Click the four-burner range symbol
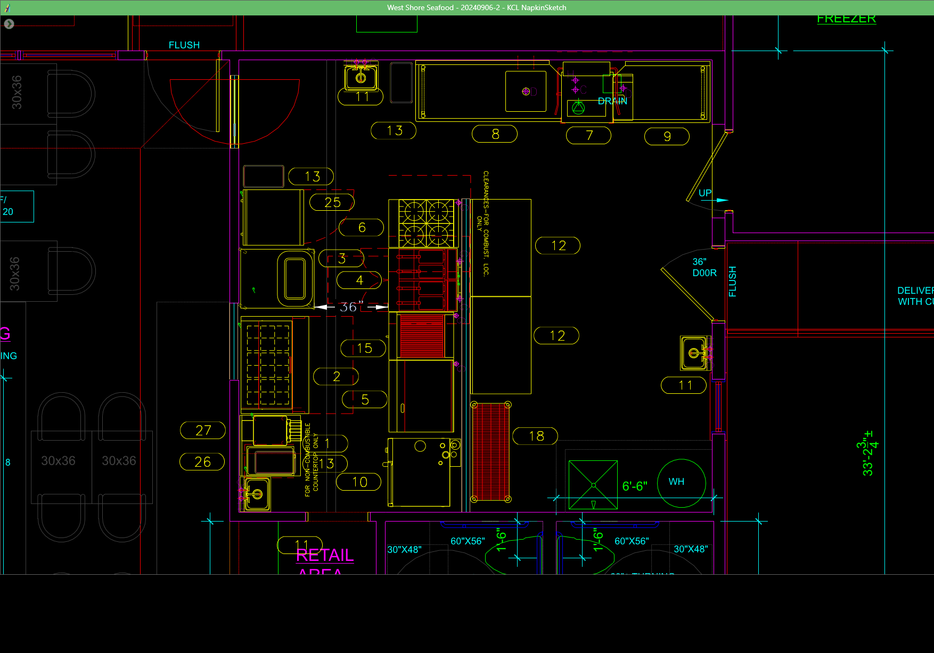This screenshot has height=653, width=934. pyautogui.click(x=426, y=223)
